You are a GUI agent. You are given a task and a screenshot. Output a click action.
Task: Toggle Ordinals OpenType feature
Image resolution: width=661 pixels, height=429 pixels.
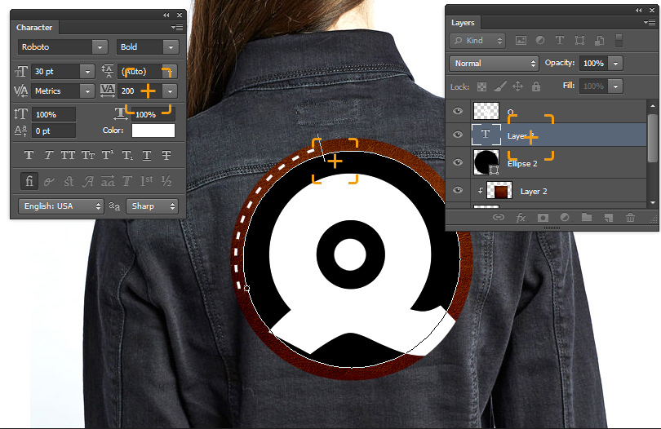pyautogui.click(x=147, y=181)
